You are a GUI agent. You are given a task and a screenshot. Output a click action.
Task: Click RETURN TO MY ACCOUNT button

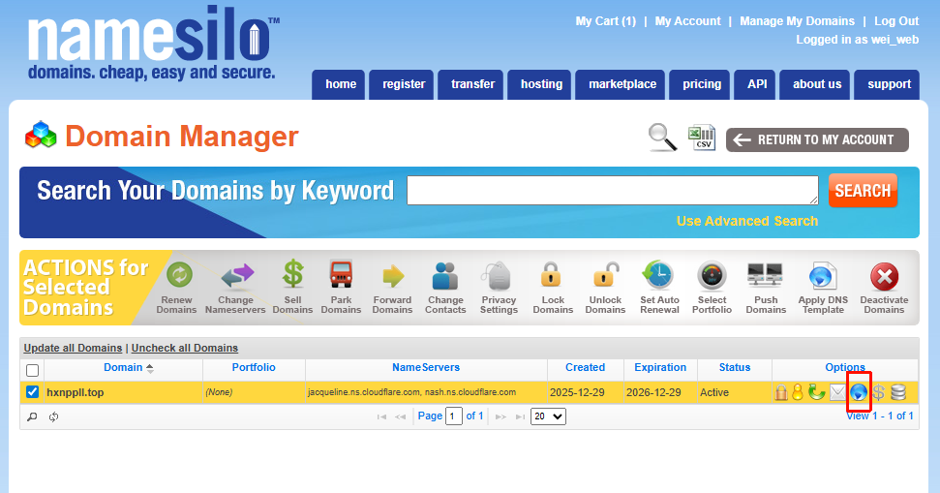(817, 139)
